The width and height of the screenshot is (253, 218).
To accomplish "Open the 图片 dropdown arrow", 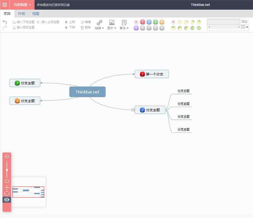I will coord(115,28).
